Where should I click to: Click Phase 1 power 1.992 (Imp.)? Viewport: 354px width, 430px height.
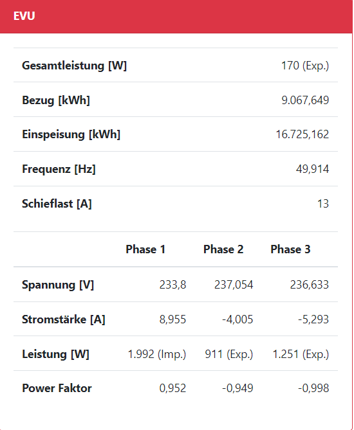(157, 354)
